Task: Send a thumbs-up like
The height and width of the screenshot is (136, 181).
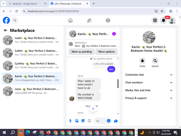Action: pos(116,121)
